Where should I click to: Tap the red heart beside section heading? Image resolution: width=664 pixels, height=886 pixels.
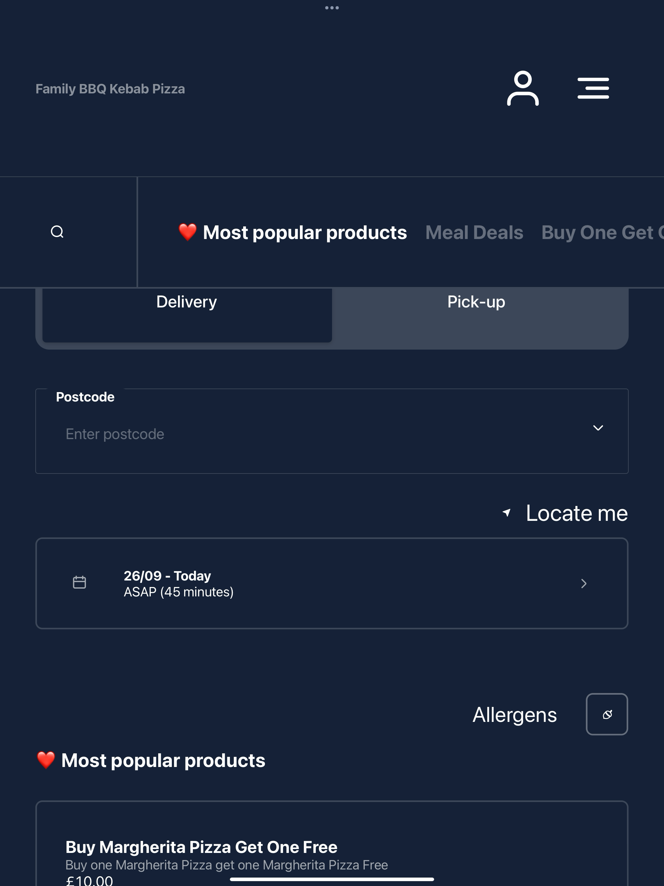(46, 760)
